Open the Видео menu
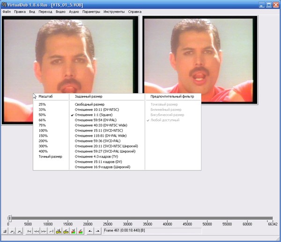The height and width of the screenshot is (242, 281). (x=60, y=12)
